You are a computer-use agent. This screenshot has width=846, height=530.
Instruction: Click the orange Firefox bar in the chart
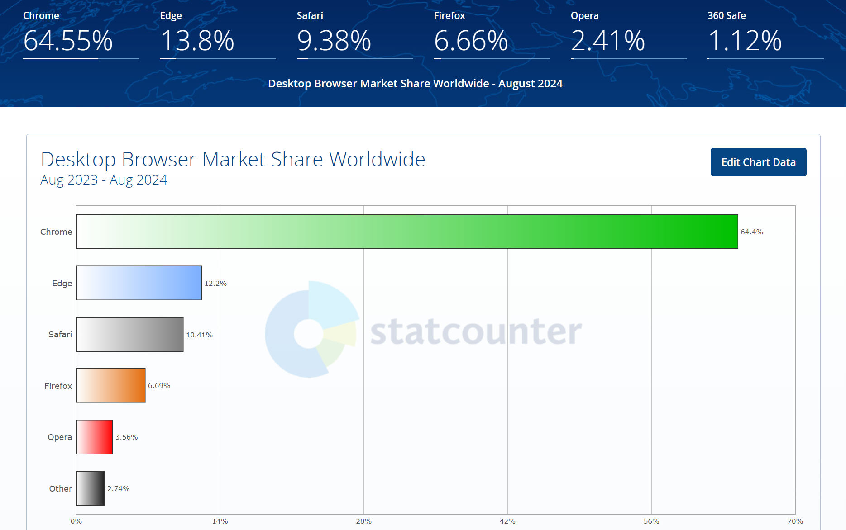(111, 386)
